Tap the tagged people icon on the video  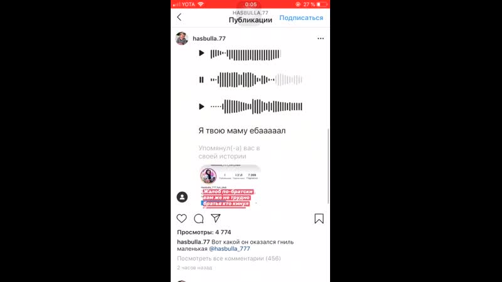[182, 197]
